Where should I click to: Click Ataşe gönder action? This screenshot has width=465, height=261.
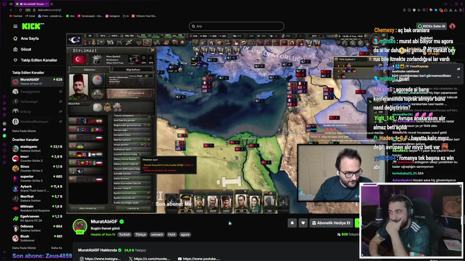point(132,145)
